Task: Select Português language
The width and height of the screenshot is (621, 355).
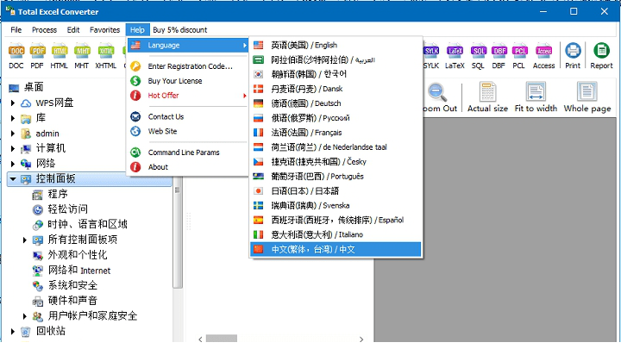Action: (x=336, y=176)
